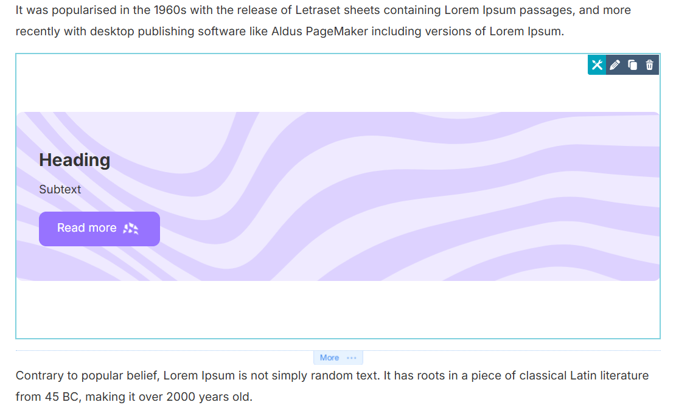Viewport: 676px width, 419px height.
Task: Click the banner's Heading text
Action: (74, 160)
